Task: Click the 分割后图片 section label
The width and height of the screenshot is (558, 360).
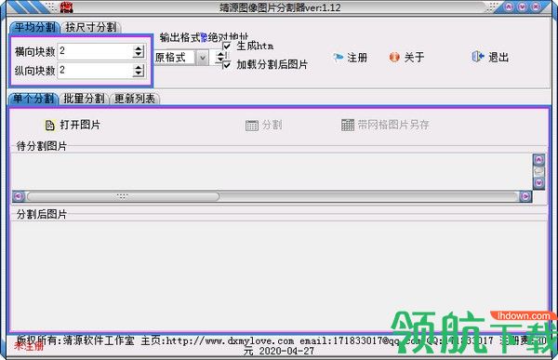Action: coord(42,214)
